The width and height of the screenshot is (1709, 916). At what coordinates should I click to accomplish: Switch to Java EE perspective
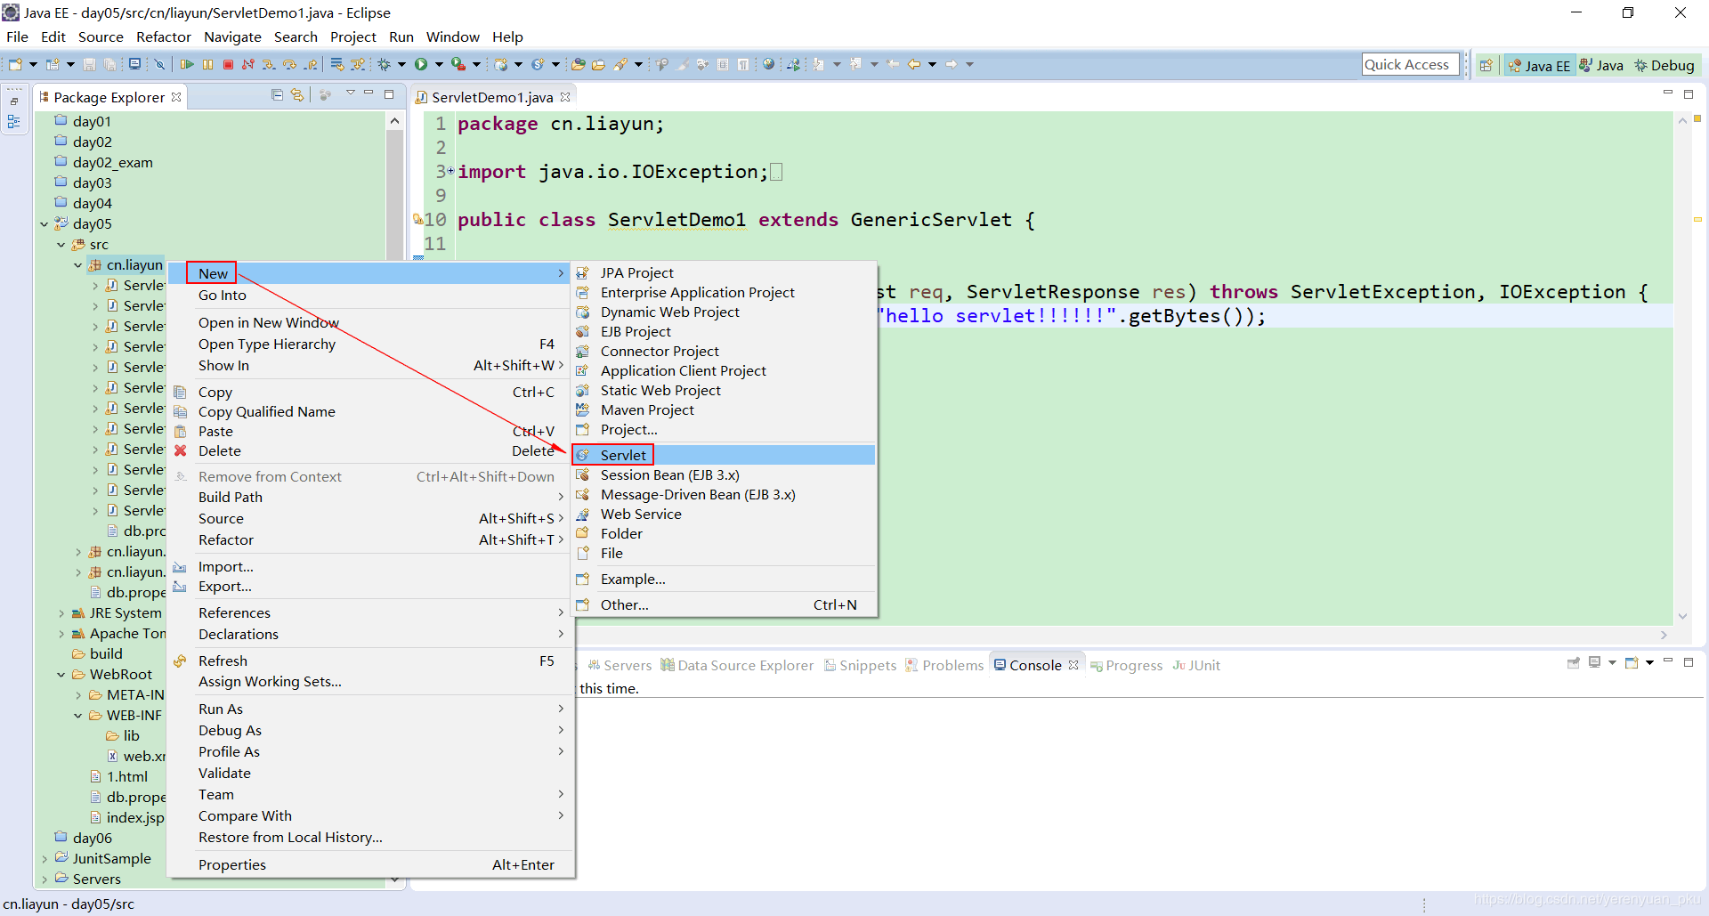[x=1539, y=65]
